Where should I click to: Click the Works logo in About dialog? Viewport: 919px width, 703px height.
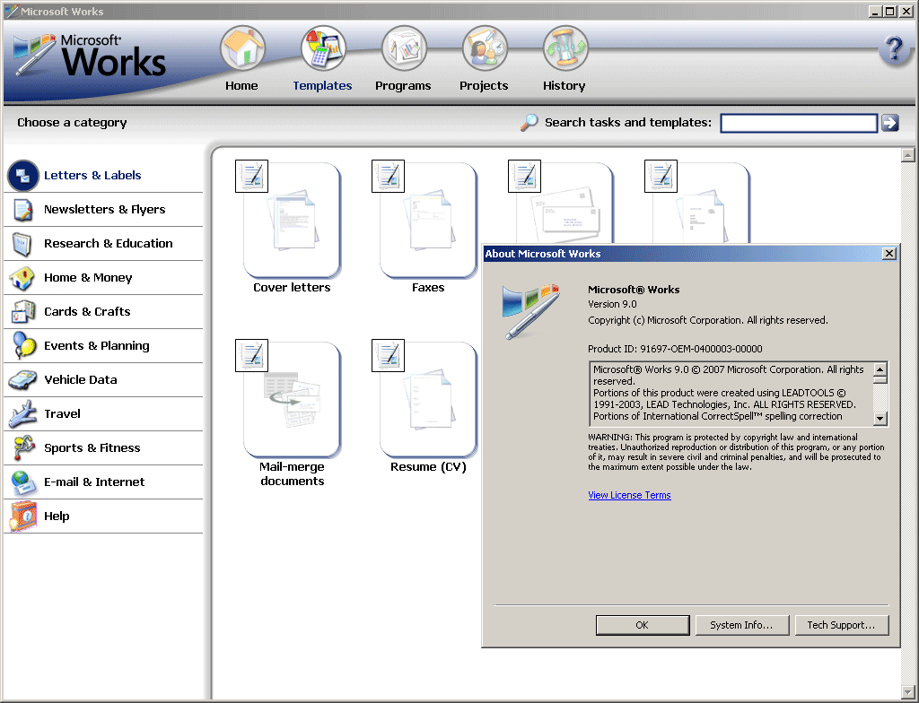pyautogui.click(x=531, y=312)
